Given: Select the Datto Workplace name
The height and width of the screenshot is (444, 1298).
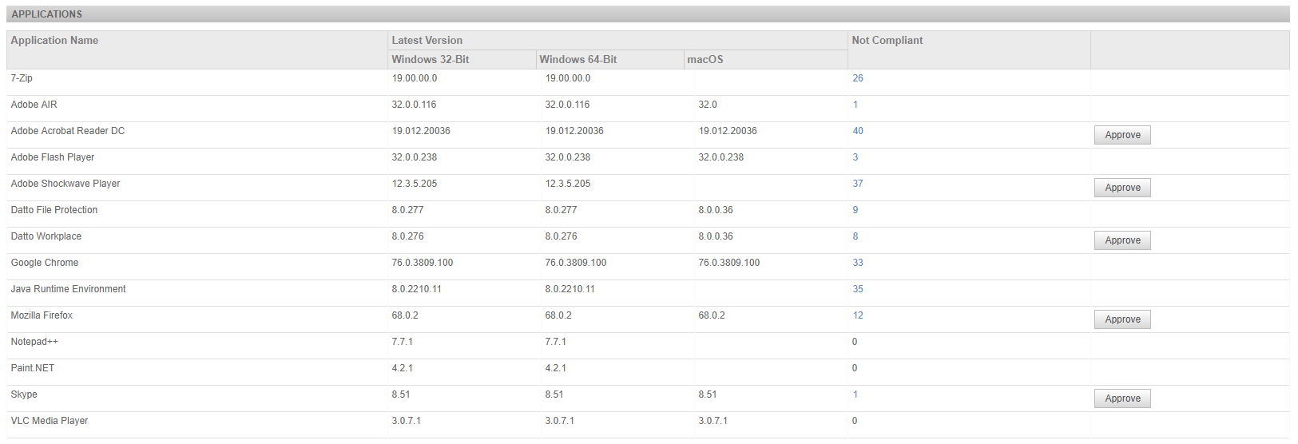Looking at the screenshot, I should pos(46,236).
